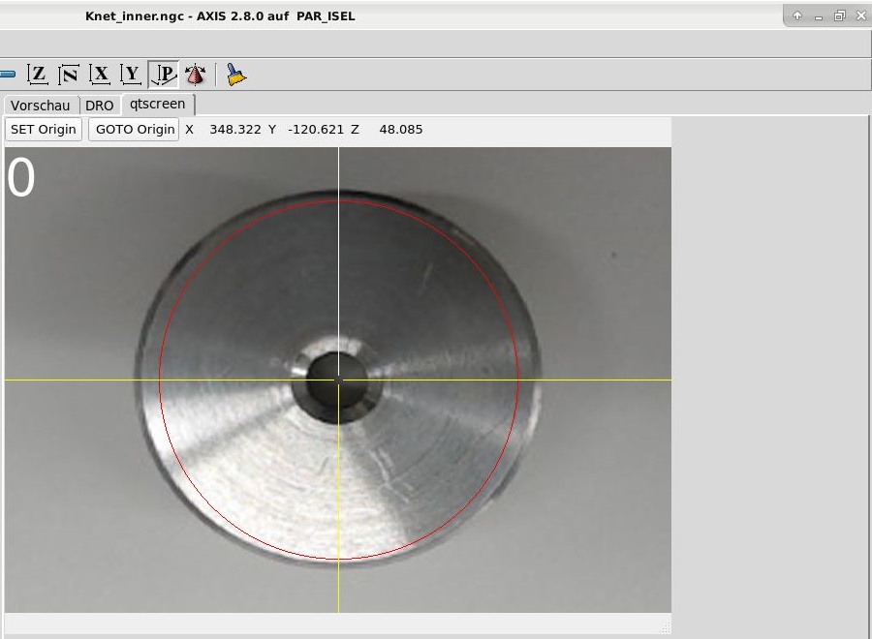Maximize the AXIS window
Screen dimensions: 872x639
(x=840, y=15)
